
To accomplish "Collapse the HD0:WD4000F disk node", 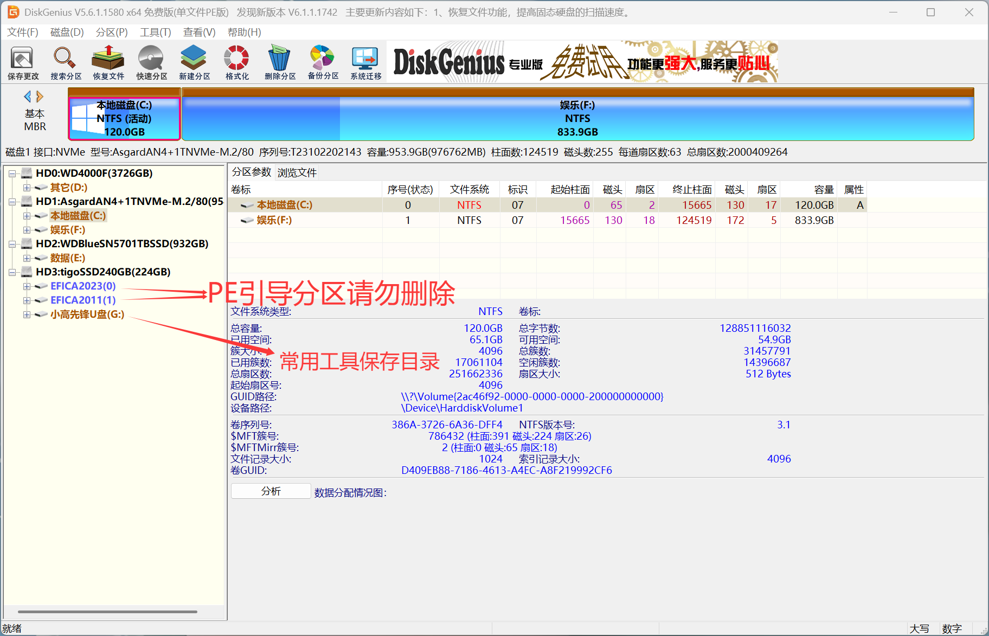I will (12, 174).
